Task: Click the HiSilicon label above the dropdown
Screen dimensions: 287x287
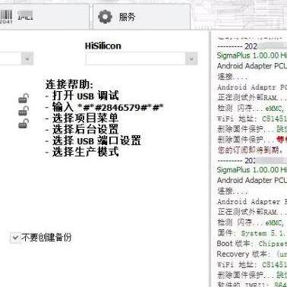Action: coord(103,46)
